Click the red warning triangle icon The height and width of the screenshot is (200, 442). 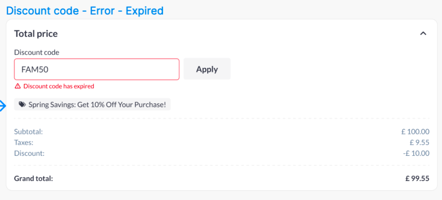tap(17, 86)
